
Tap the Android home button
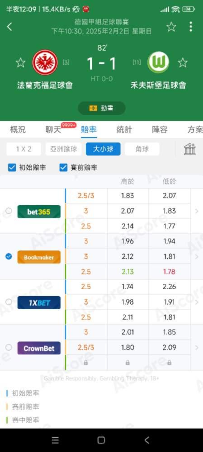click(x=101, y=440)
